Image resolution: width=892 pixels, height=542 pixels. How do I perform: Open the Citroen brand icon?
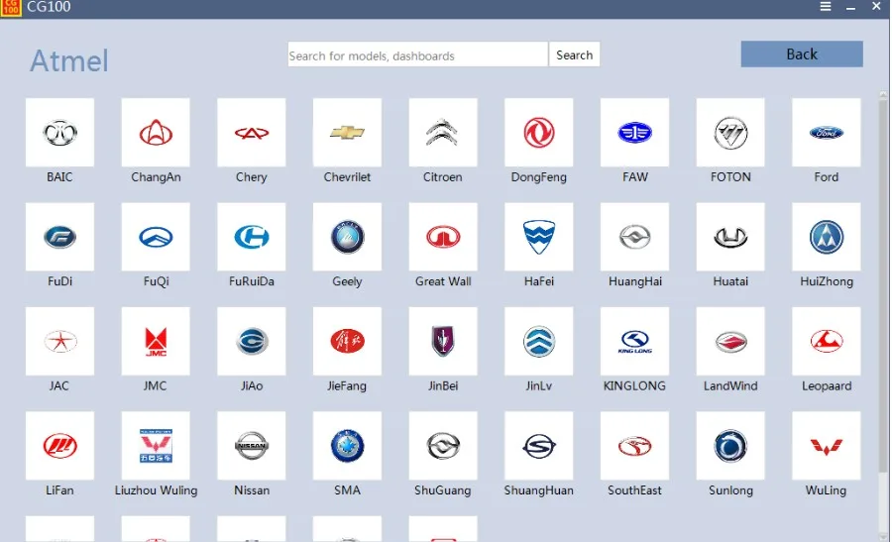443,133
